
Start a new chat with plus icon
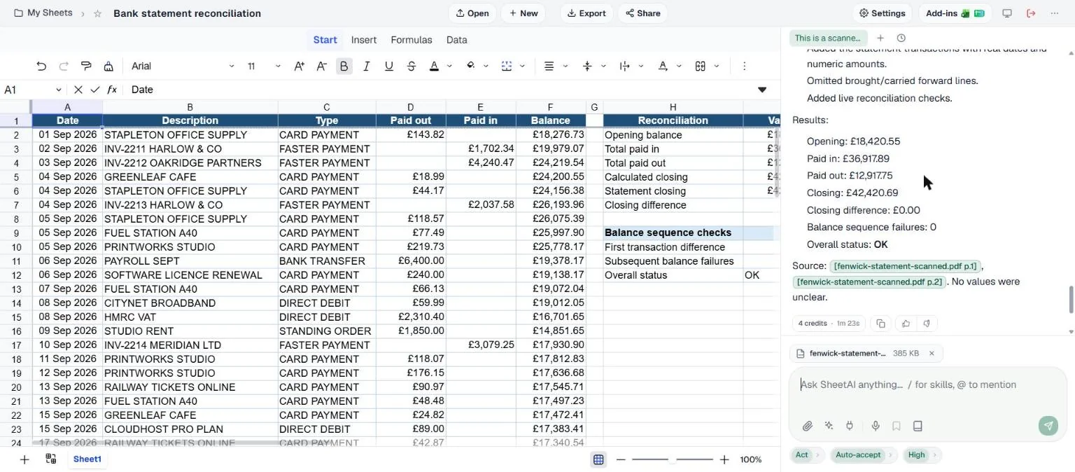pyautogui.click(x=880, y=38)
